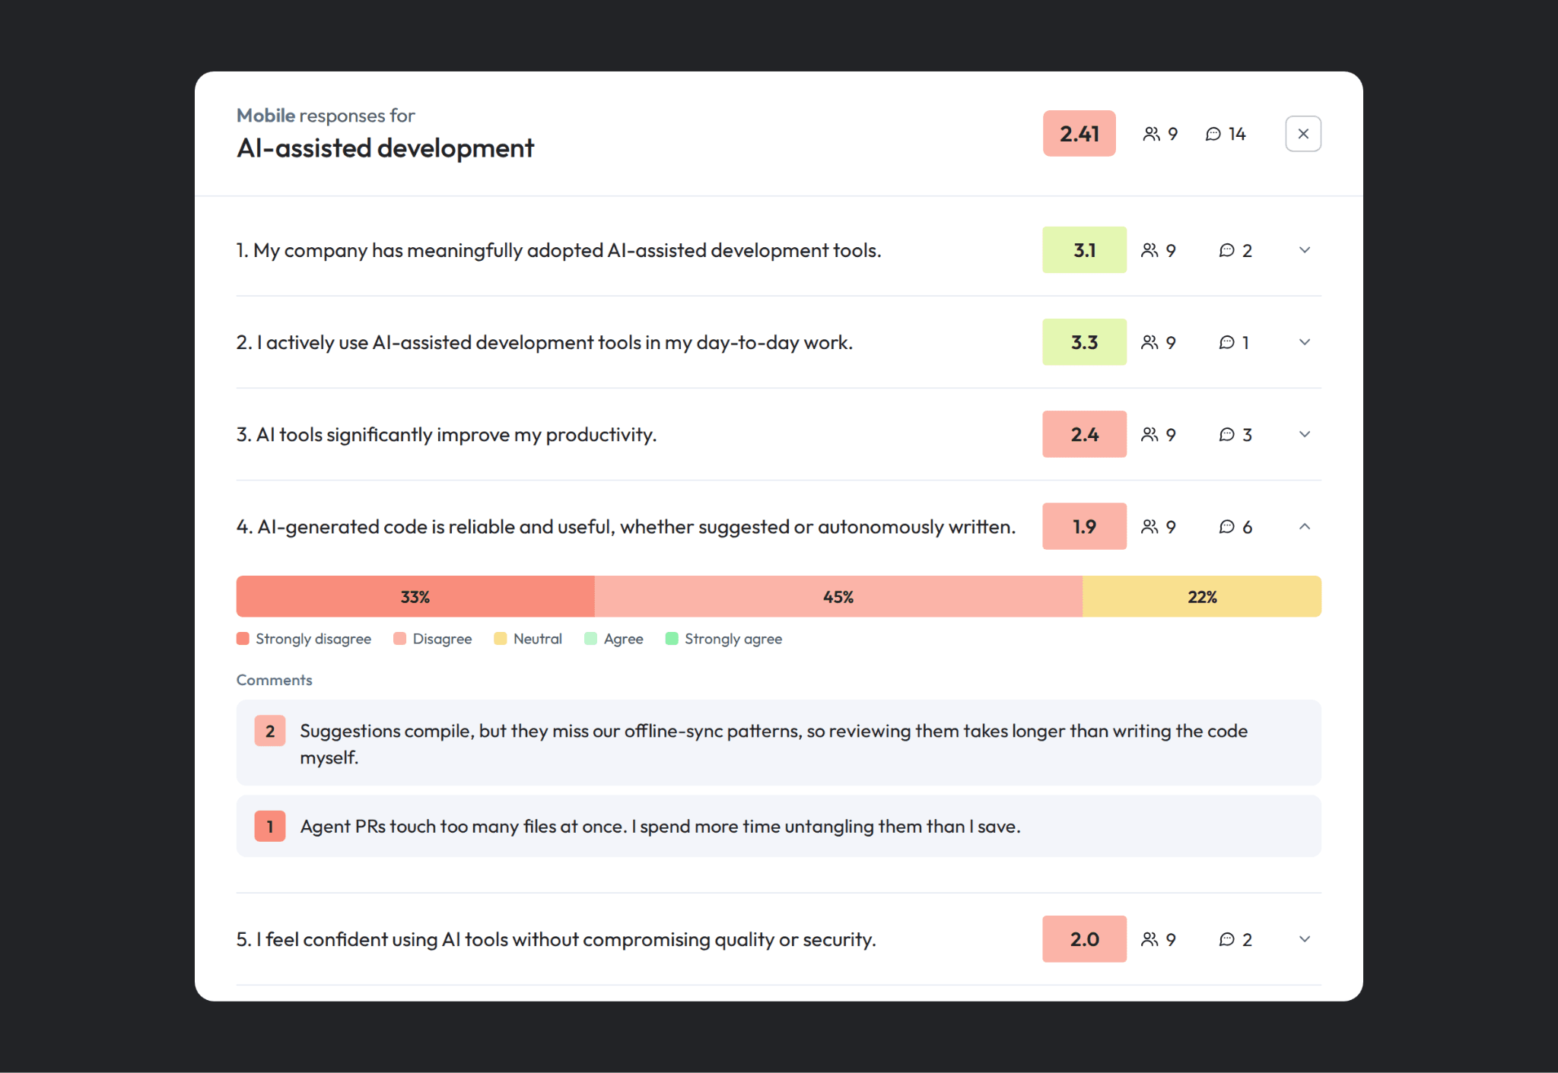This screenshot has height=1073, width=1558.
Task: Click comment icon showing 6 in question 4
Action: pyautogui.click(x=1226, y=526)
